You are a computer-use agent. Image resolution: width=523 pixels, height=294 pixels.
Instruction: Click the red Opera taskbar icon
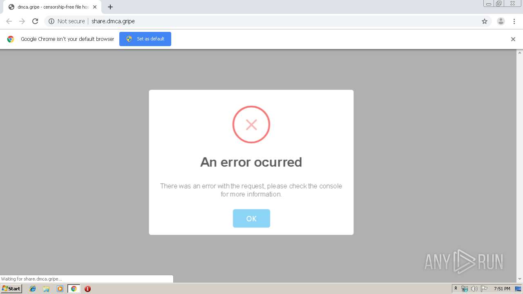[87, 289]
